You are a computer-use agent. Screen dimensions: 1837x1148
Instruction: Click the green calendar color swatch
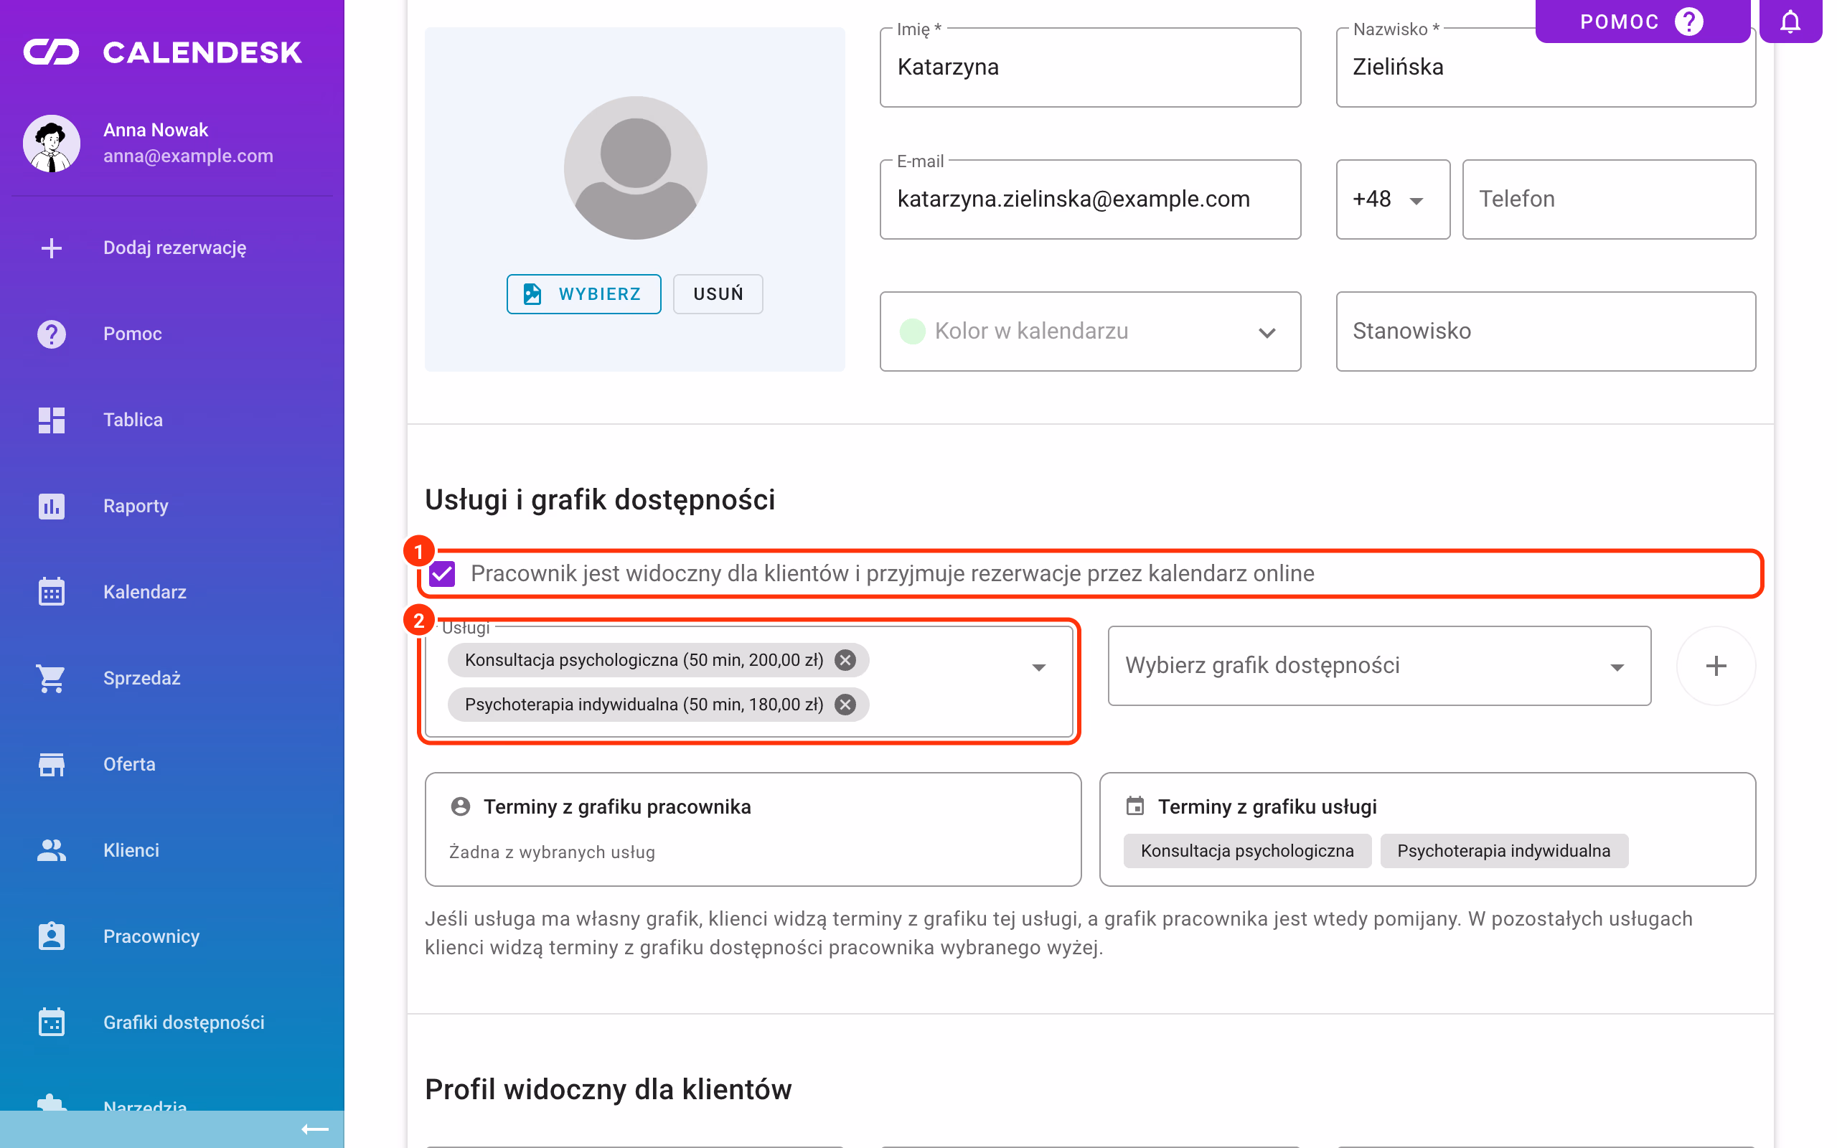tap(911, 331)
